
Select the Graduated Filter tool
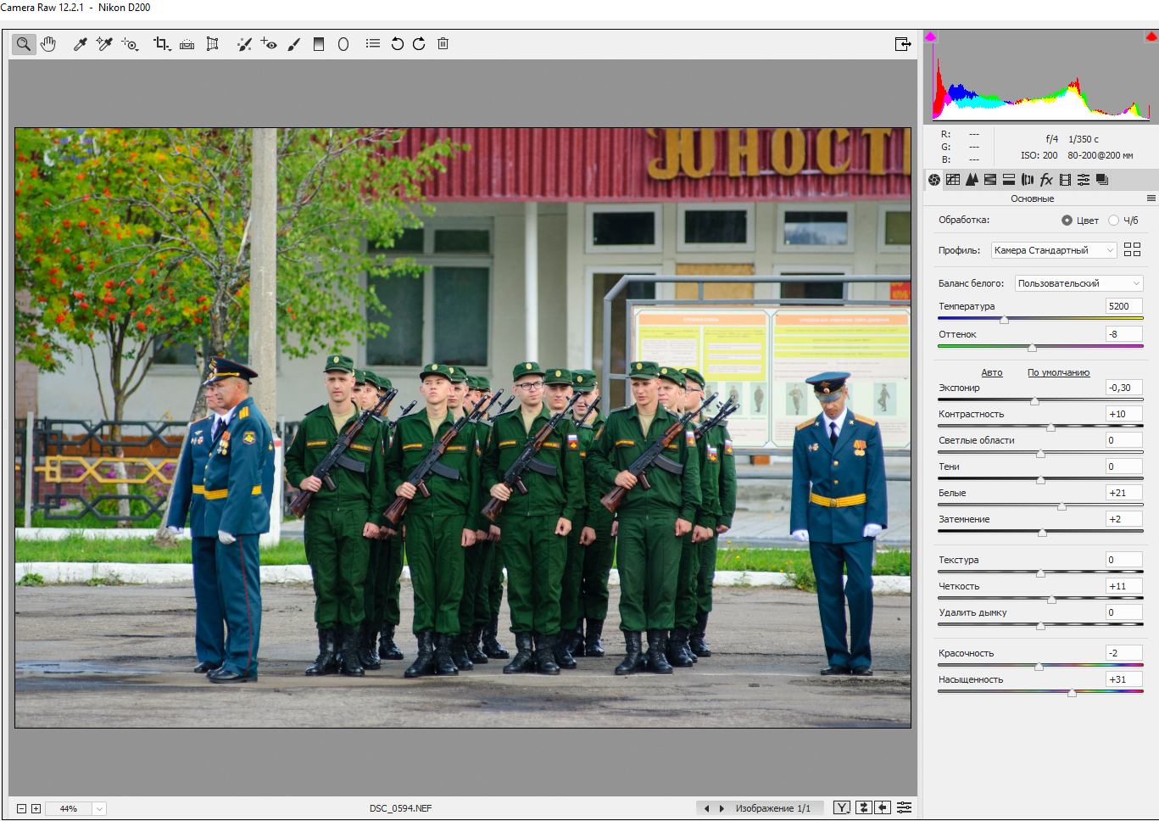pyautogui.click(x=319, y=44)
